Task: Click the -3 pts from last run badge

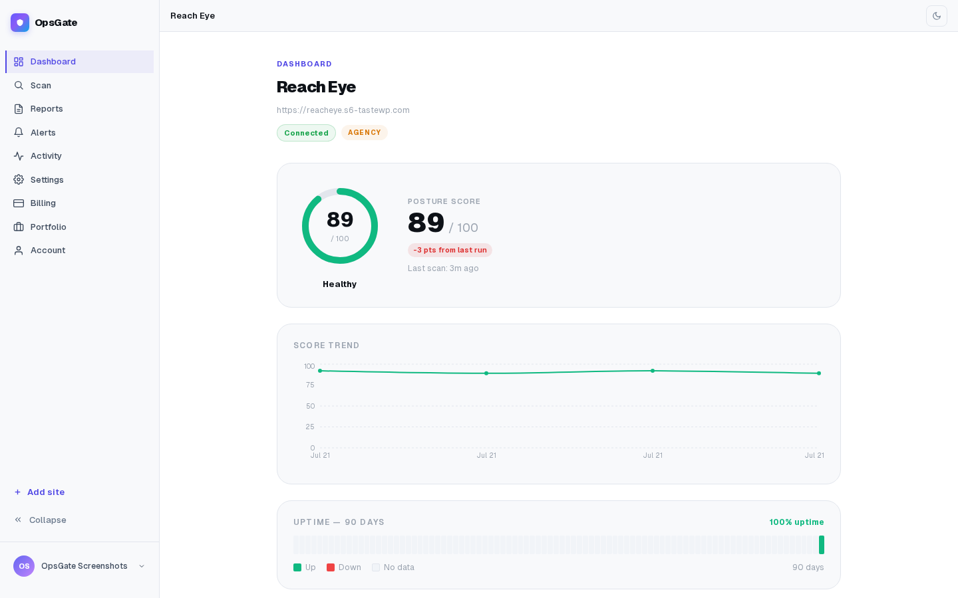Action: 450,250
